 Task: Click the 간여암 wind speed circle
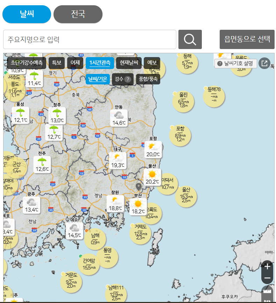(89, 264)
